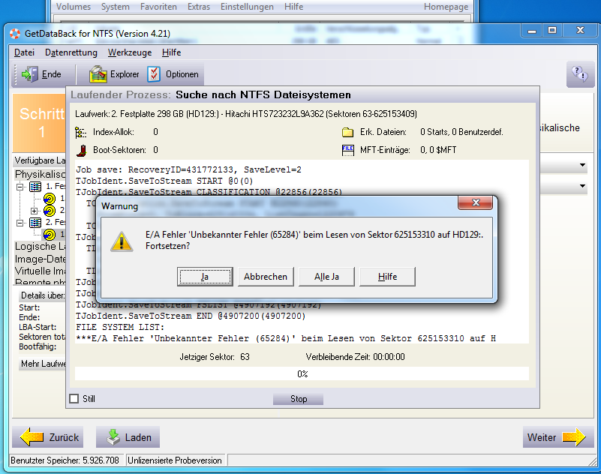Screen dimensions: 601x474
Task: Click the FILE SYSTEM LIST log line
Action: click(x=120, y=327)
